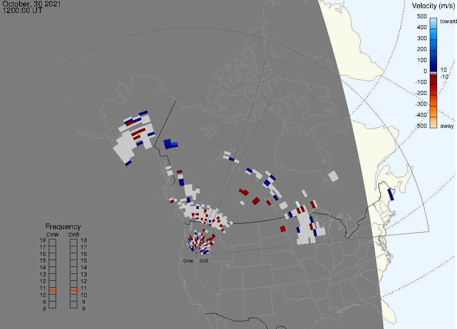Click the 'toward' label on colorbar
The height and width of the screenshot is (329, 457).
click(448, 21)
